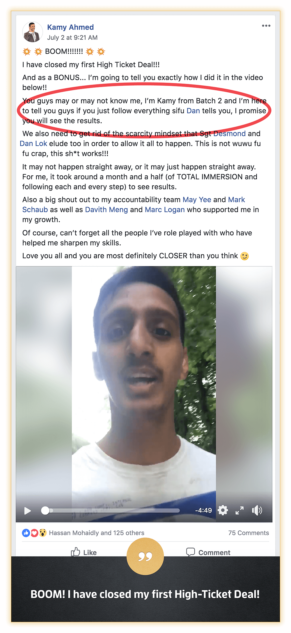
Task: Open the Dan Lok tagged profile
Action: point(33,144)
